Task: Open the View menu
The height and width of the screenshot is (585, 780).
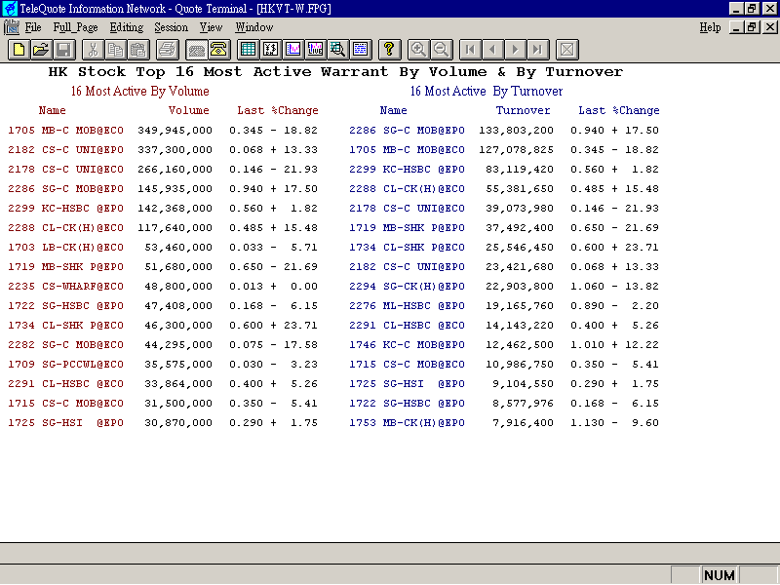Action: pyautogui.click(x=211, y=27)
